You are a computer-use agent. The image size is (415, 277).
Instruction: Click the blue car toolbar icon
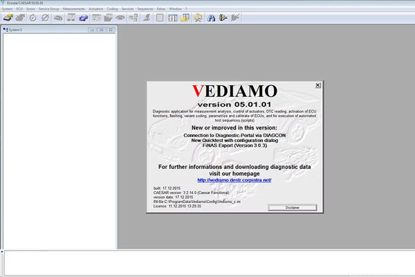83,17
